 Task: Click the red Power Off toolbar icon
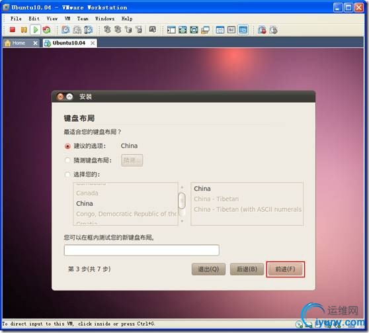13,30
